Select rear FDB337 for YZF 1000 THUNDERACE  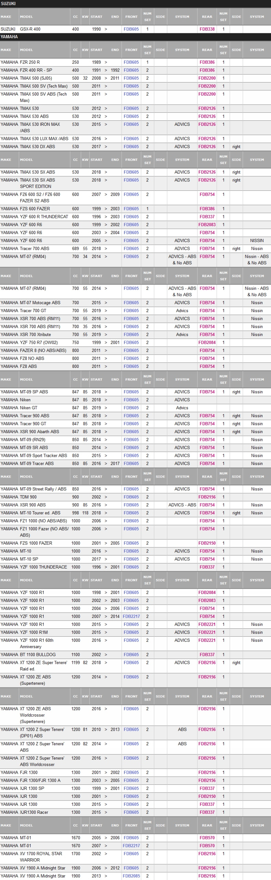(x=207, y=567)
